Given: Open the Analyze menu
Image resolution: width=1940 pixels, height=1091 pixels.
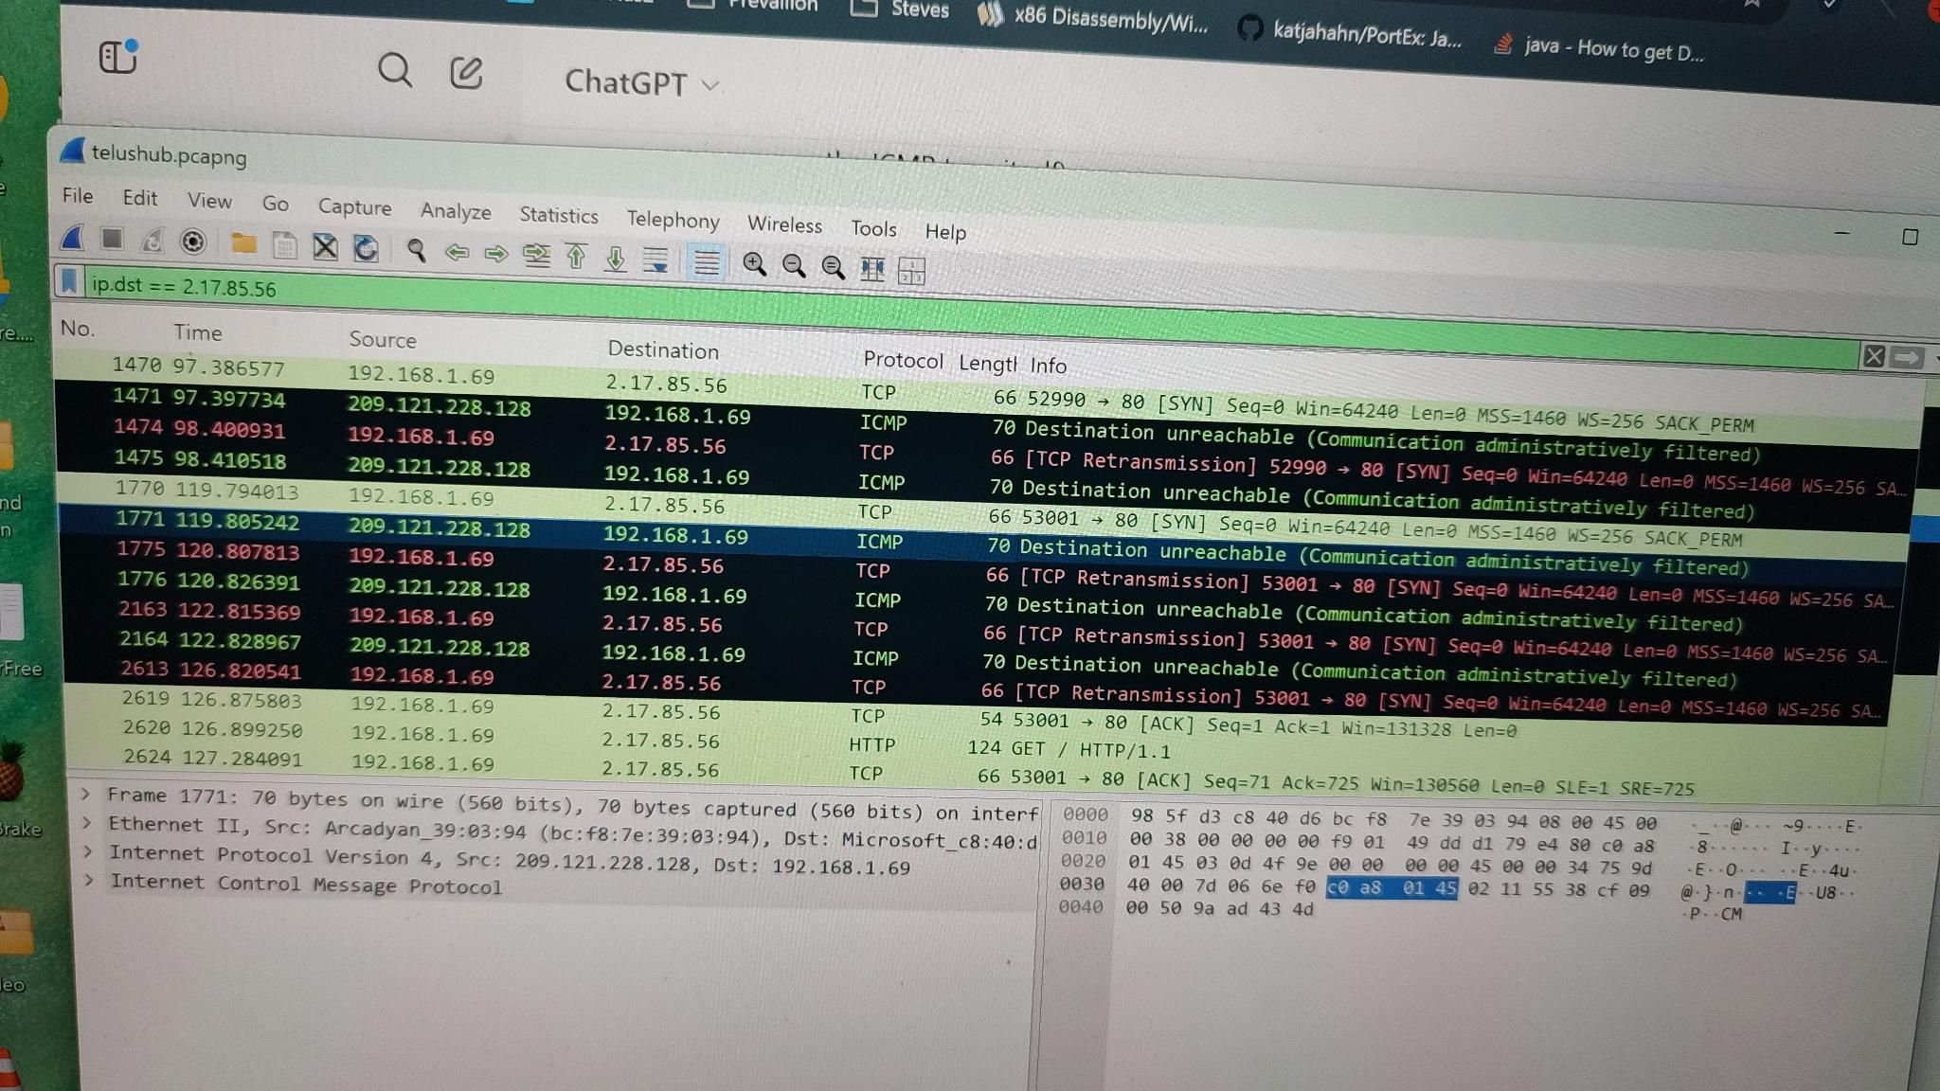Looking at the screenshot, I should [x=456, y=211].
